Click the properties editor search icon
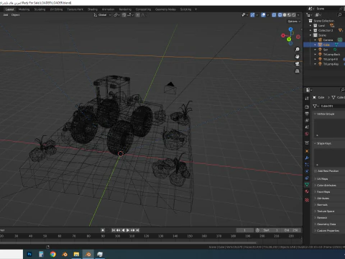This screenshot has height=259, width=345. click(342, 90)
